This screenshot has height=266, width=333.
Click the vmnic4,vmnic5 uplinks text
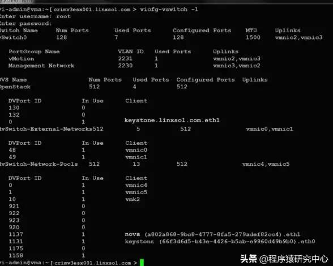[x=266, y=164]
